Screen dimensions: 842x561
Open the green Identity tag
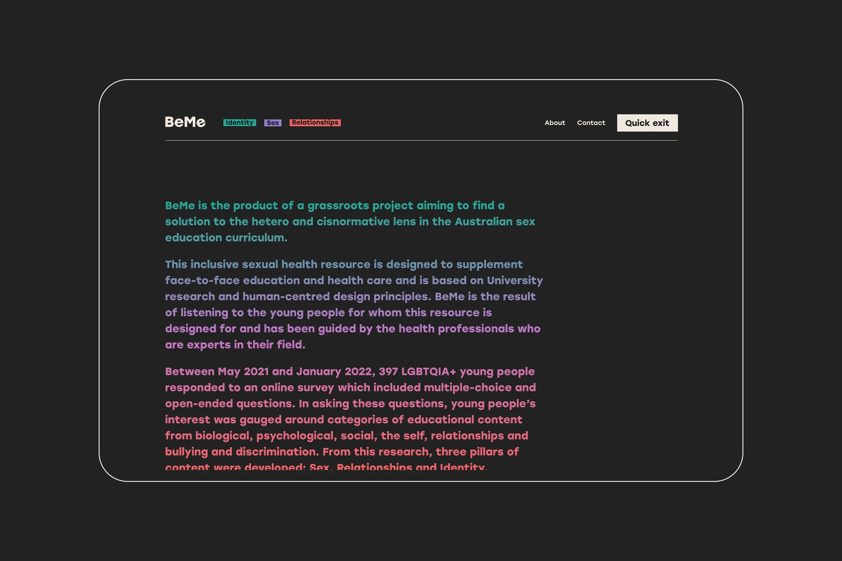(239, 123)
